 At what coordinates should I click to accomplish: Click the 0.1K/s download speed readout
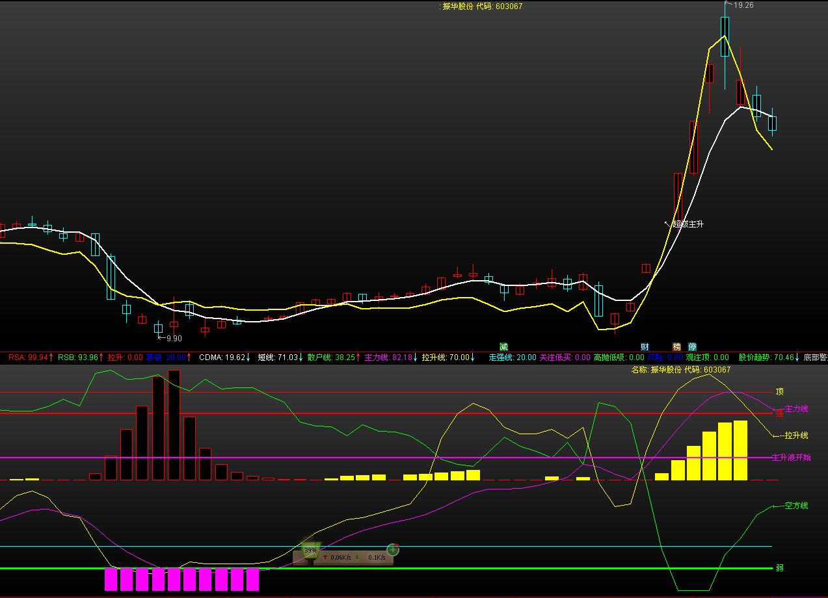point(377,558)
